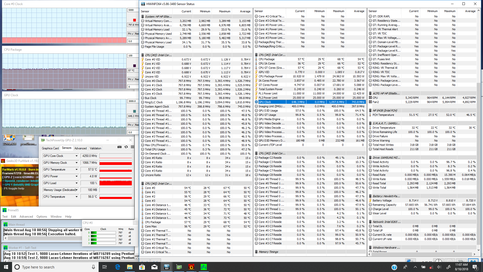Open Prime95 Options menu
The width and height of the screenshot is (483, 272).
tap(42, 217)
